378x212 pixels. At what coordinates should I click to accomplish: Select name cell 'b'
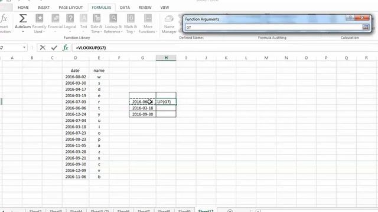tap(99, 177)
